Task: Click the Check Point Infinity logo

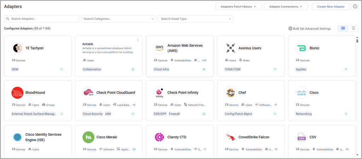Action: pos(159,93)
